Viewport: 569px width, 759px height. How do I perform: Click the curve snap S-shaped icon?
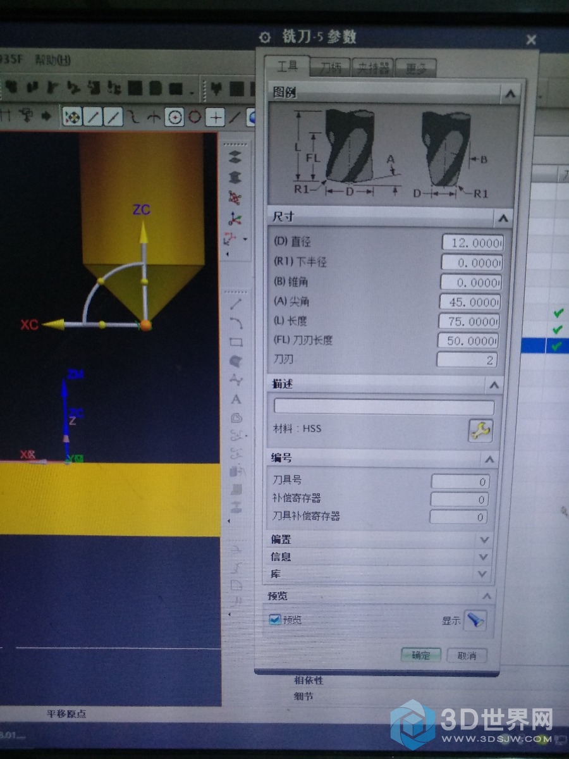point(133,116)
